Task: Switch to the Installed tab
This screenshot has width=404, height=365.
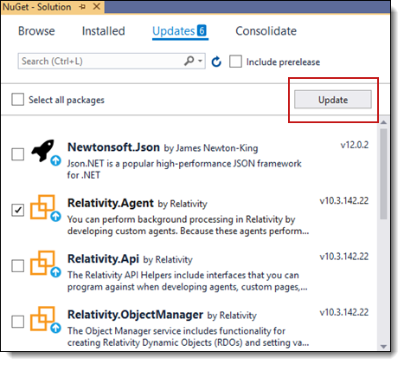Action: point(104,31)
